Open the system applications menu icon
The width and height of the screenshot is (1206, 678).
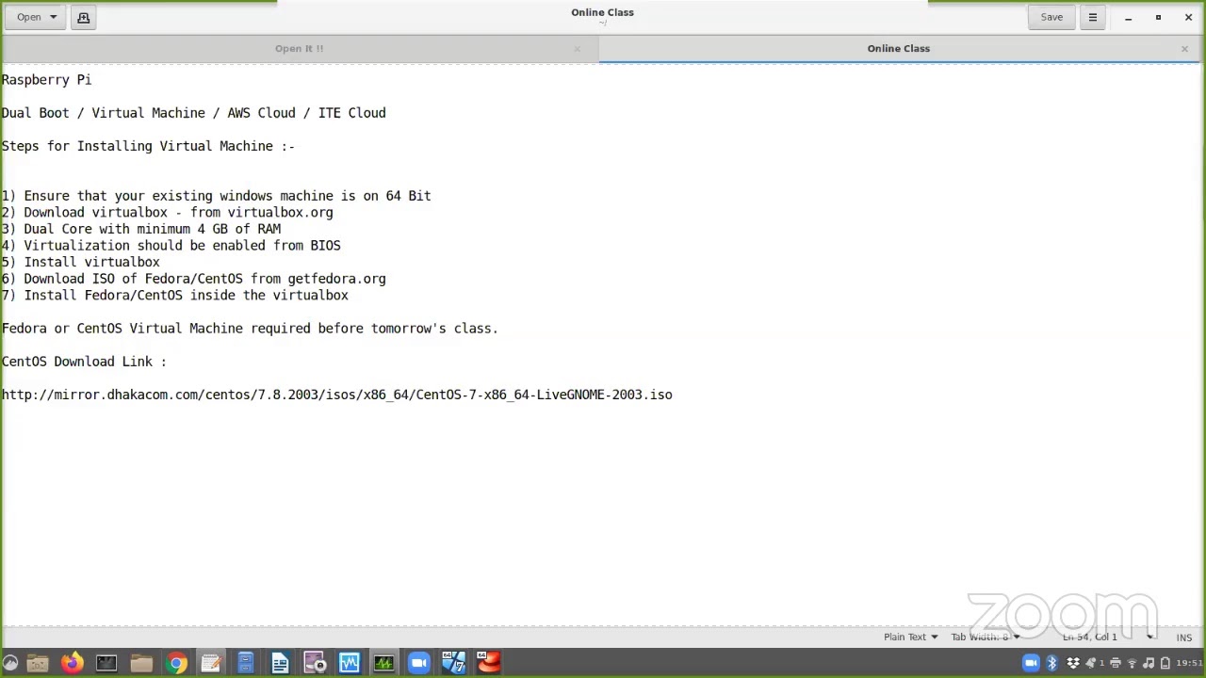(x=10, y=663)
